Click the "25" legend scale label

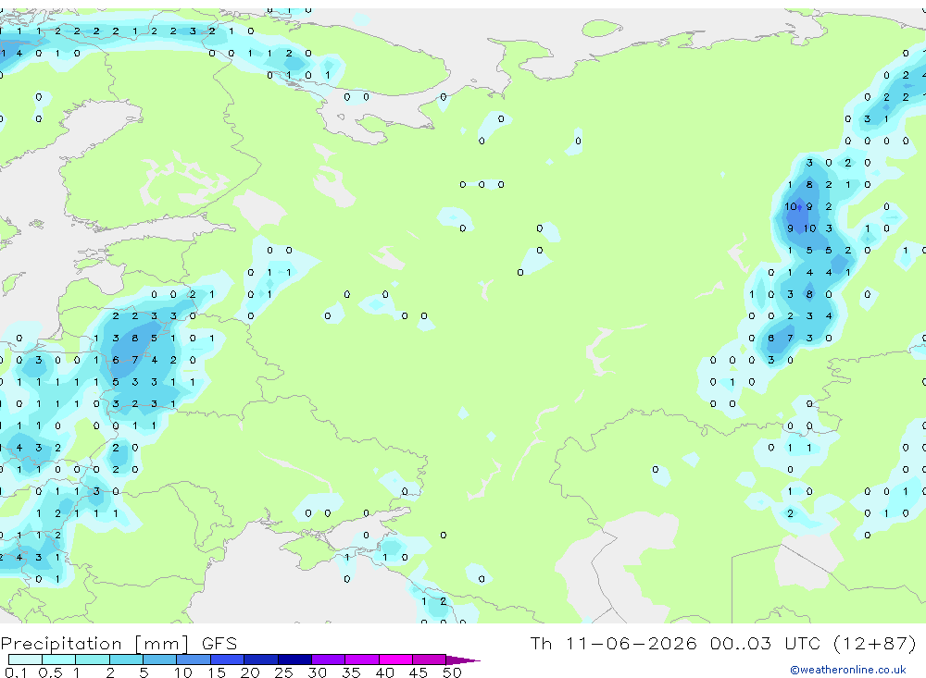pyautogui.click(x=283, y=672)
